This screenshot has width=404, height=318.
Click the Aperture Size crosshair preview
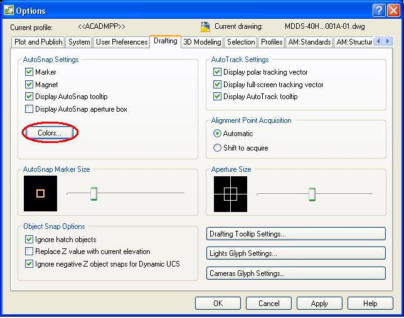pyautogui.click(x=230, y=194)
